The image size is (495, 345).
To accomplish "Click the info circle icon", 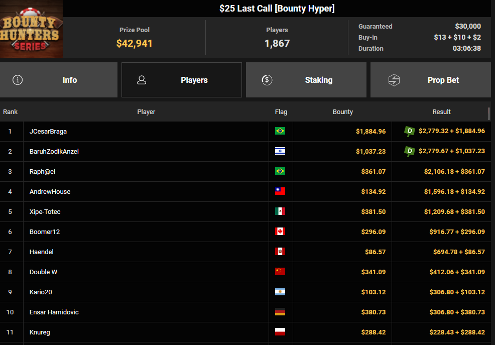I will (x=18, y=80).
